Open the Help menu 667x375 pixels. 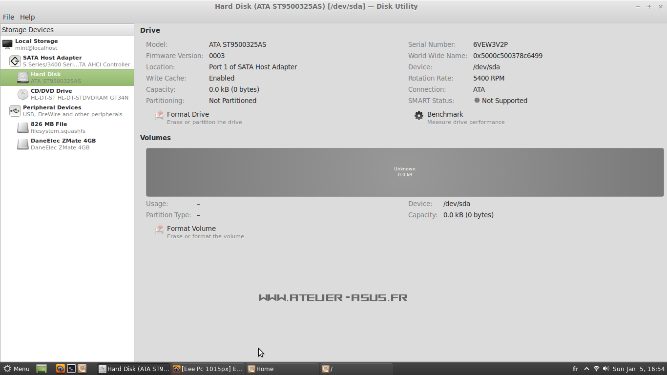[27, 17]
